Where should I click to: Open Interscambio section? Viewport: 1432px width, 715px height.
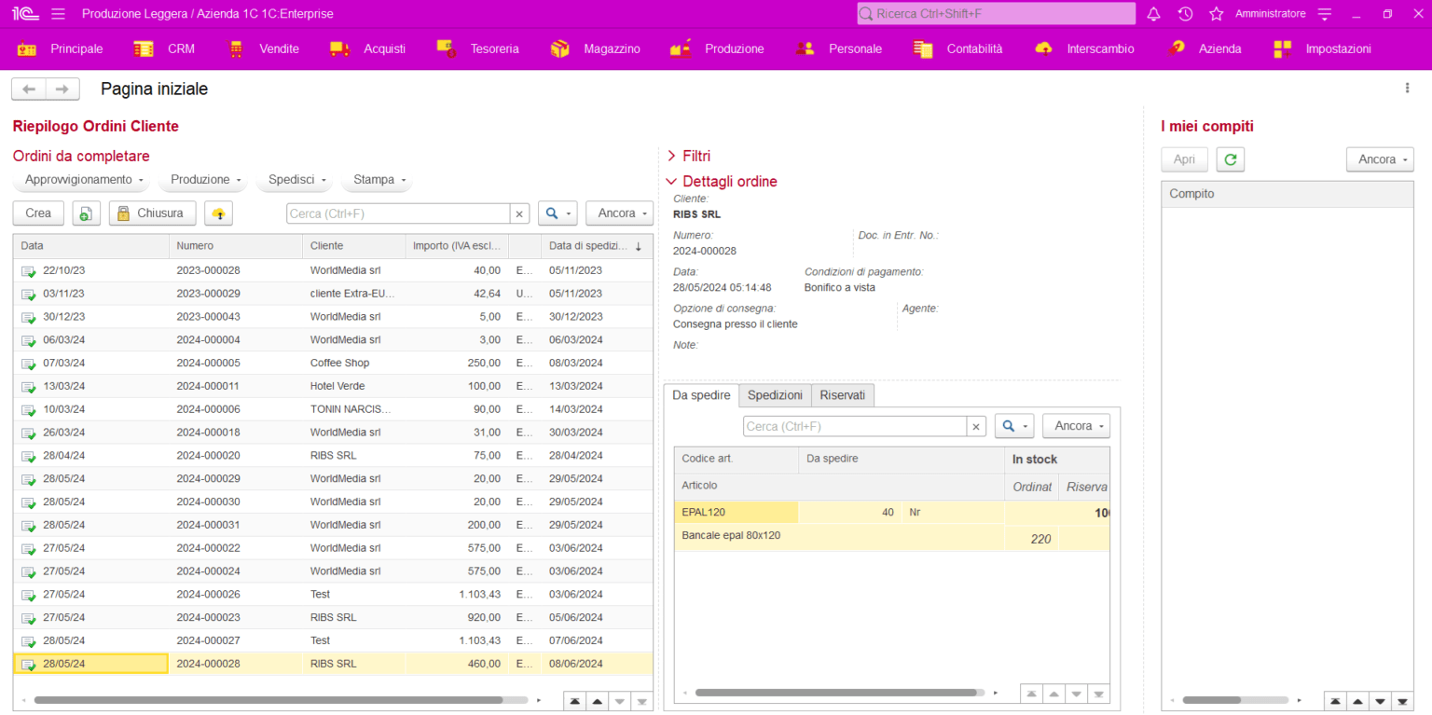click(x=1085, y=48)
